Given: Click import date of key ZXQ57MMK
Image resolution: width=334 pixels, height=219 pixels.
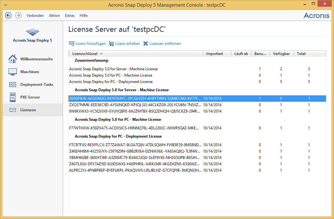Looking at the screenshot, I should click(x=212, y=105).
